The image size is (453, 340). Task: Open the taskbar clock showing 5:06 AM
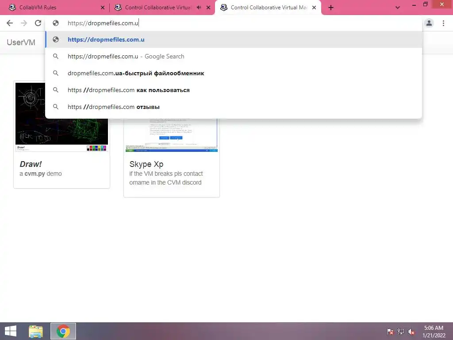434,332
